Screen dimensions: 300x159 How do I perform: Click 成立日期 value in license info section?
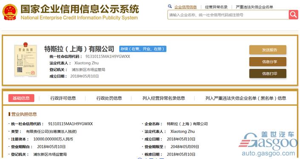[x=181, y=139]
